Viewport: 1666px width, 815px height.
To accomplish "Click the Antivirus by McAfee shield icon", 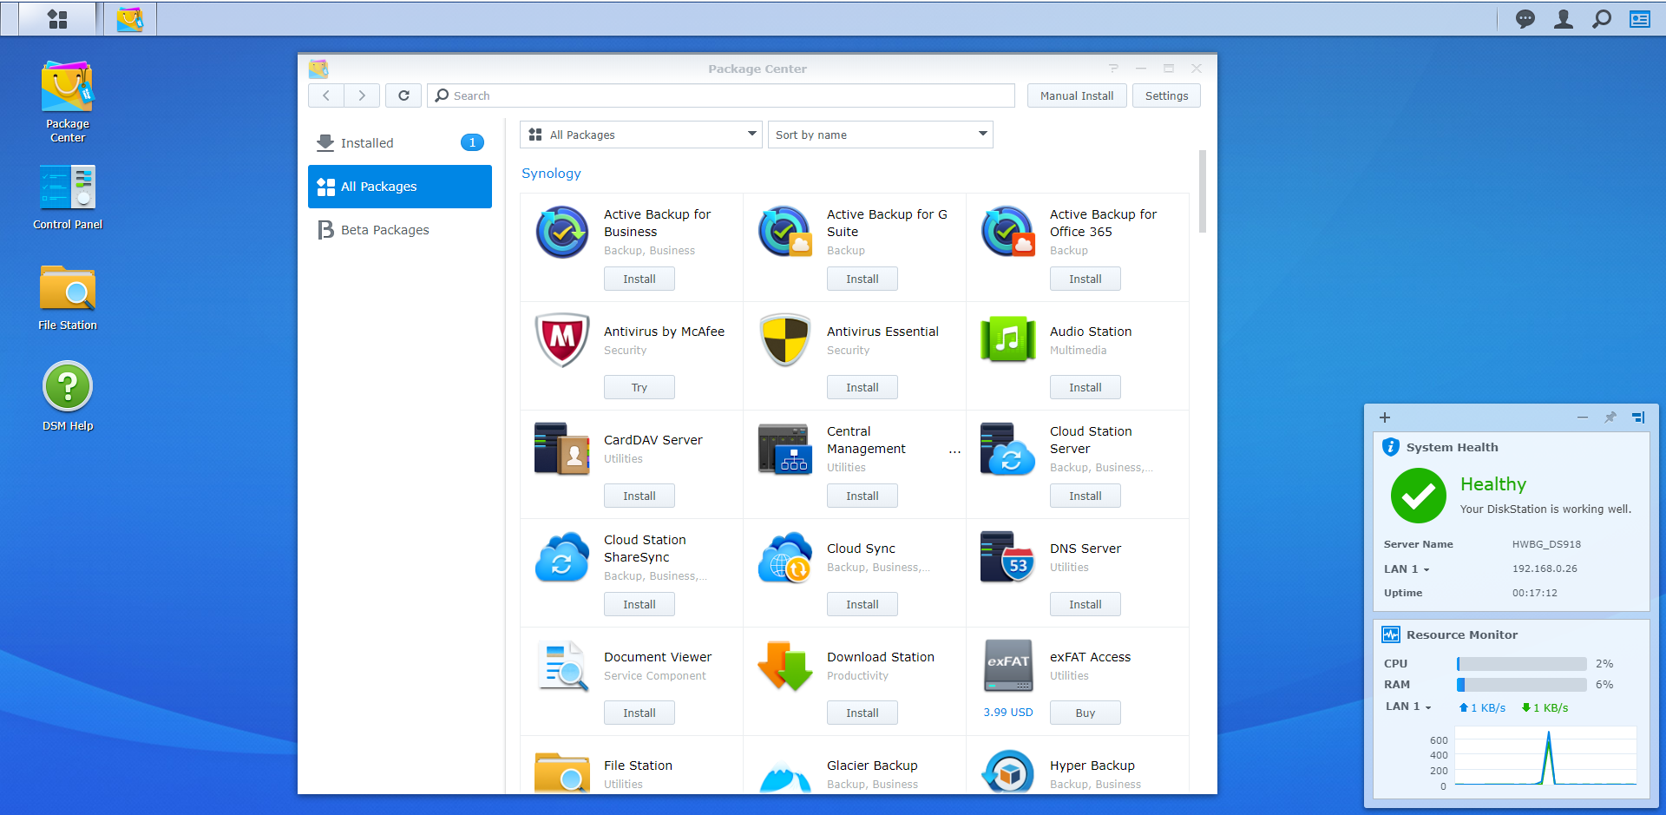I will [x=562, y=340].
